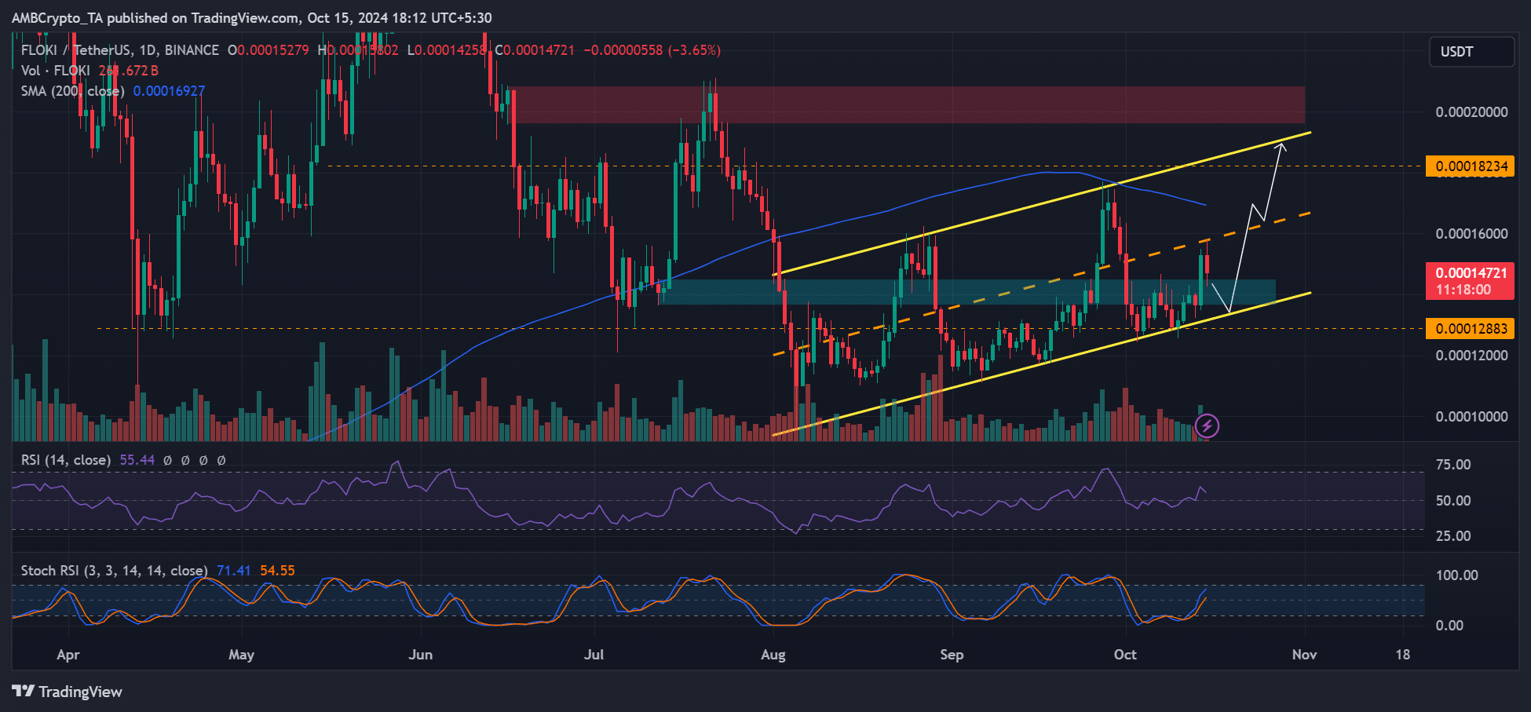
Task: Click the 0.00012000 price axis label
Action: (1471, 356)
